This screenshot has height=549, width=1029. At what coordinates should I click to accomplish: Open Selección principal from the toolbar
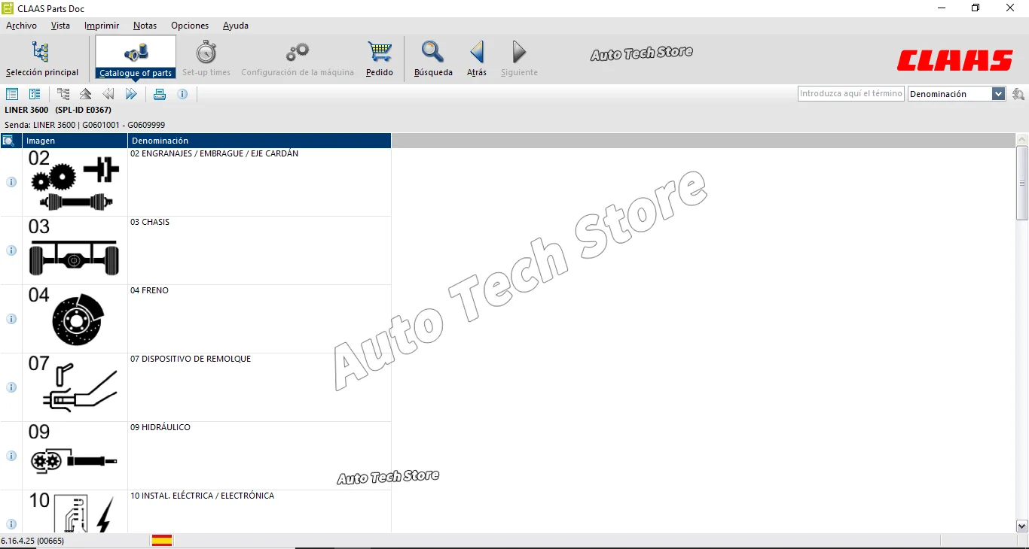coord(41,59)
